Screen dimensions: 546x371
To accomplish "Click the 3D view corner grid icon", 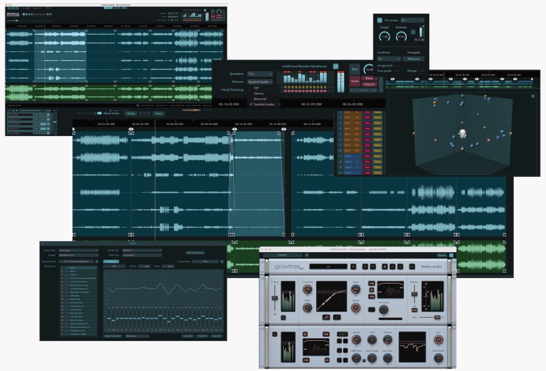I will click(x=532, y=96).
